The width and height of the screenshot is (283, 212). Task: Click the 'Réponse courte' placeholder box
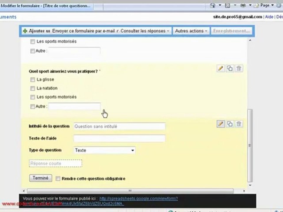[x=55, y=163]
